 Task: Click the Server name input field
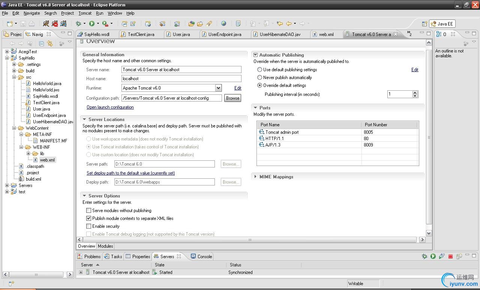pos(181,70)
